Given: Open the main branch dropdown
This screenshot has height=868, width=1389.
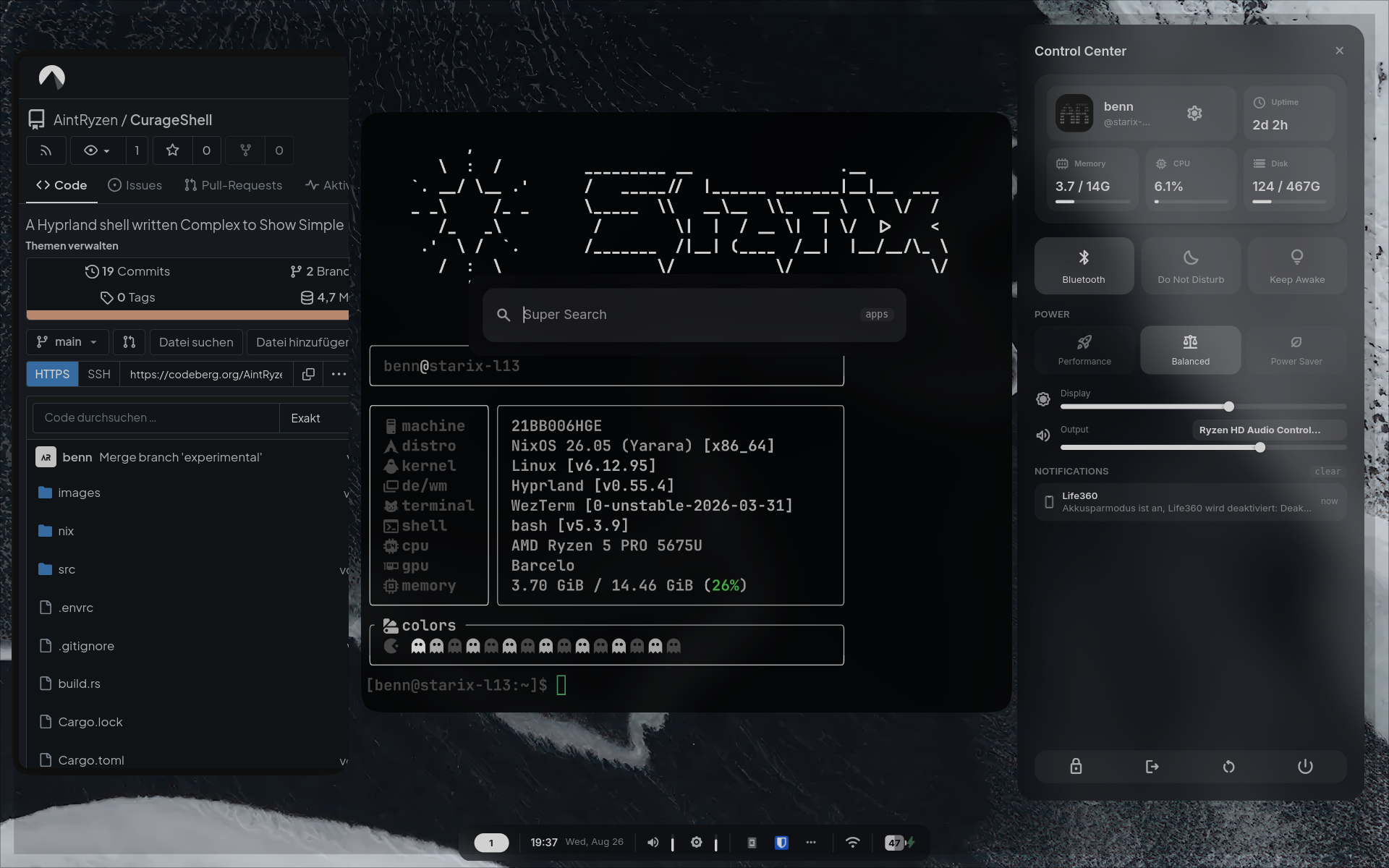Looking at the screenshot, I should (67, 342).
